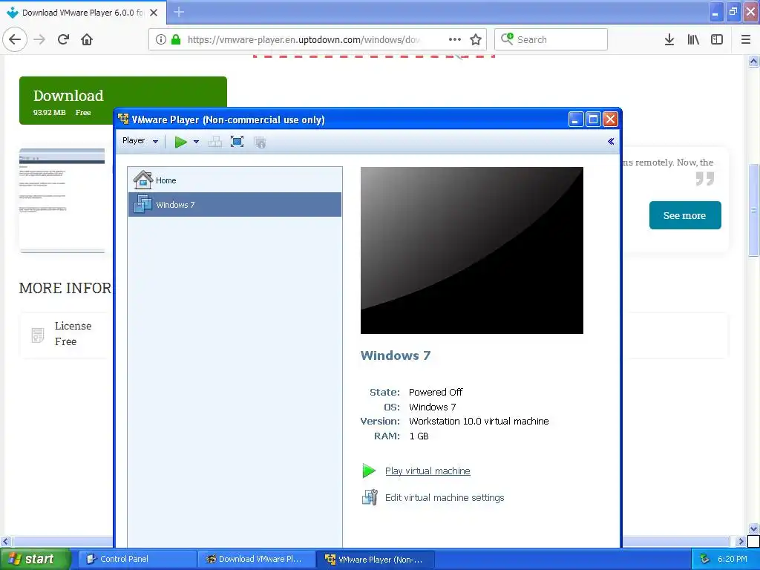Viewport: 760px width, 570px height.
Task: Click the Home house icon in library
Action: tap(143, 180)
